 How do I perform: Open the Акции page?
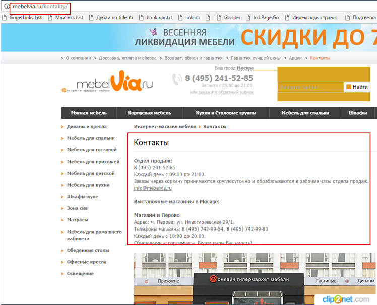(295, 58)
